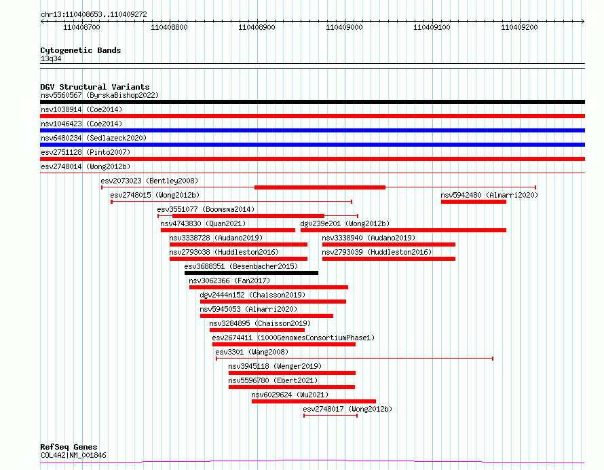Click the nsv5596780 red bar

292,387
